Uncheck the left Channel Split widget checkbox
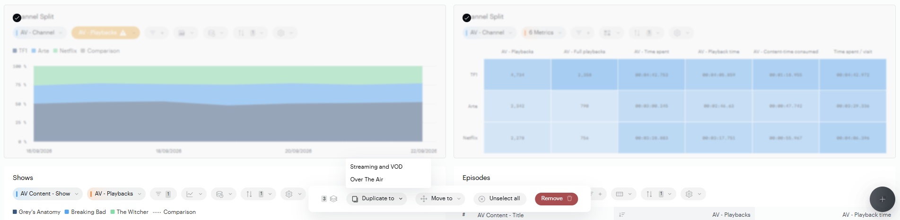Image resolution: width=900 pixels, height=220 pixels. point(17,18)
